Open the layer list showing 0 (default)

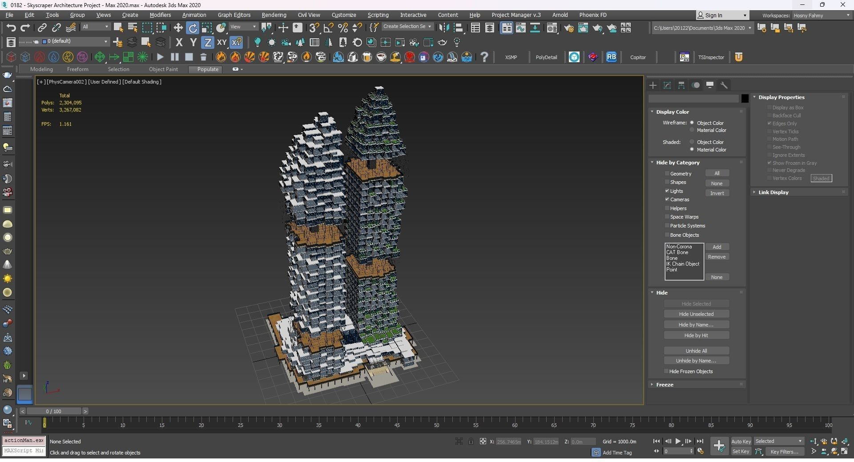tap(105, 41)
